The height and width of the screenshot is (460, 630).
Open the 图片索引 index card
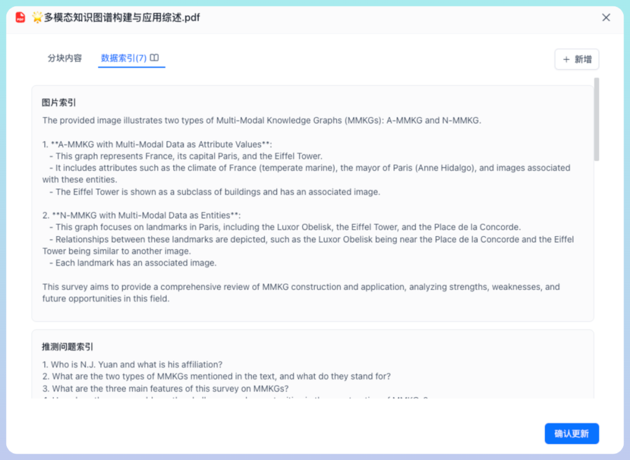click(x=312, y=204)
